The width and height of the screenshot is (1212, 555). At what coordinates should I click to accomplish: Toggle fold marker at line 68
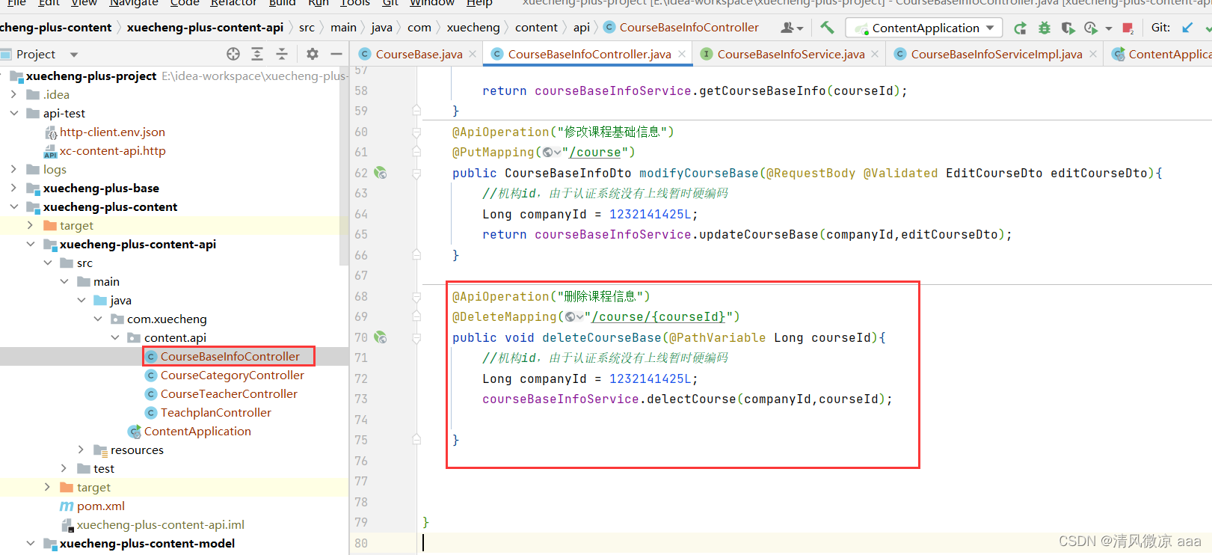416,297
